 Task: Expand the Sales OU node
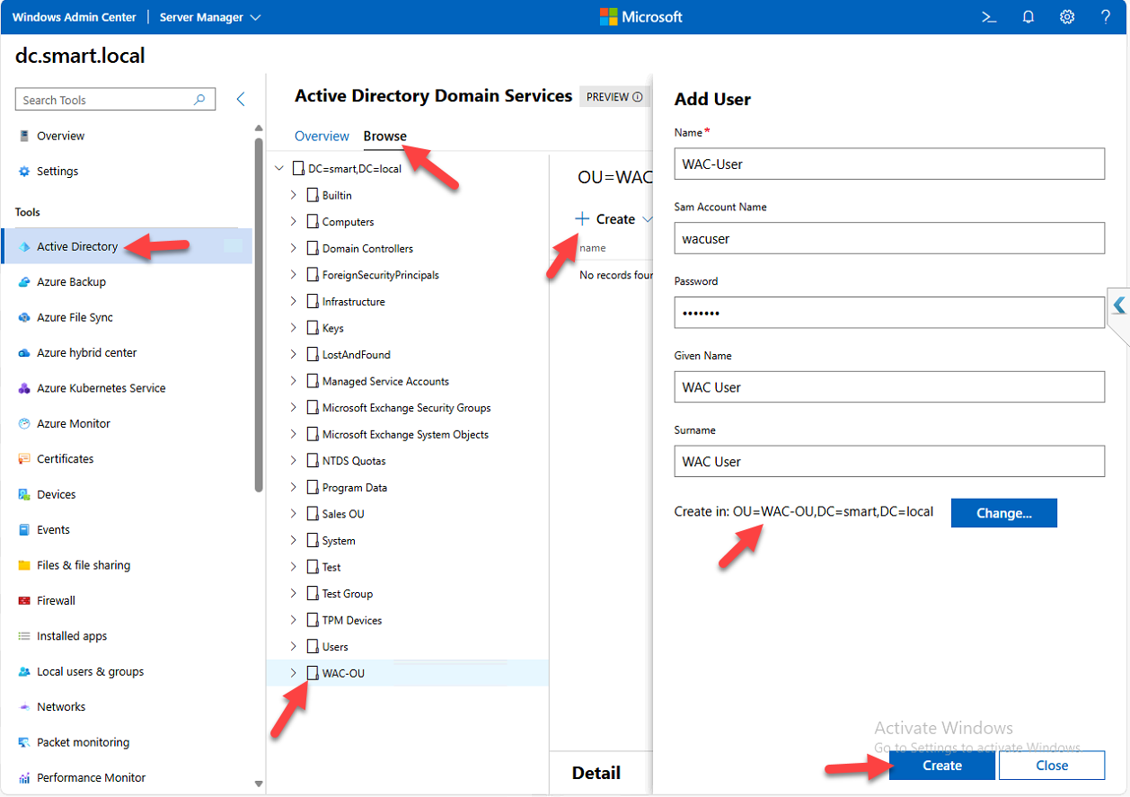(293, 514)
